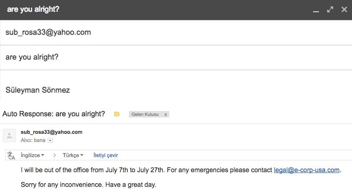Open the Gelen Kutusu label

[x=145, y=115]
